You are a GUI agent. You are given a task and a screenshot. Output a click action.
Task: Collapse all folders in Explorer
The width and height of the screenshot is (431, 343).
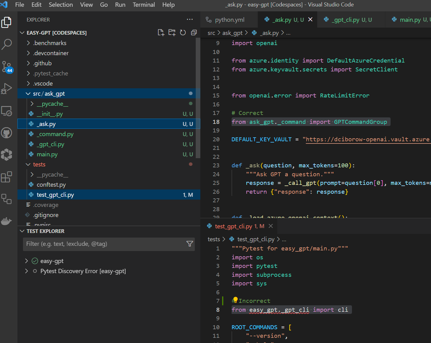click(x=194, y=32)
